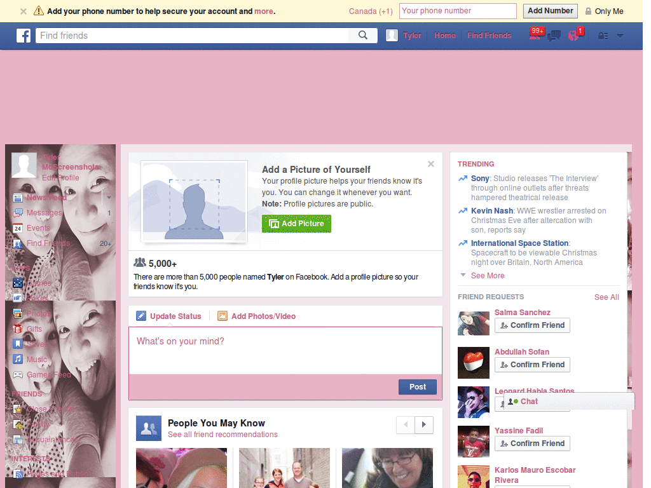Click the green Add Picture button
The width and height of the screenshot is (651, 488).
tap(296, 224)
